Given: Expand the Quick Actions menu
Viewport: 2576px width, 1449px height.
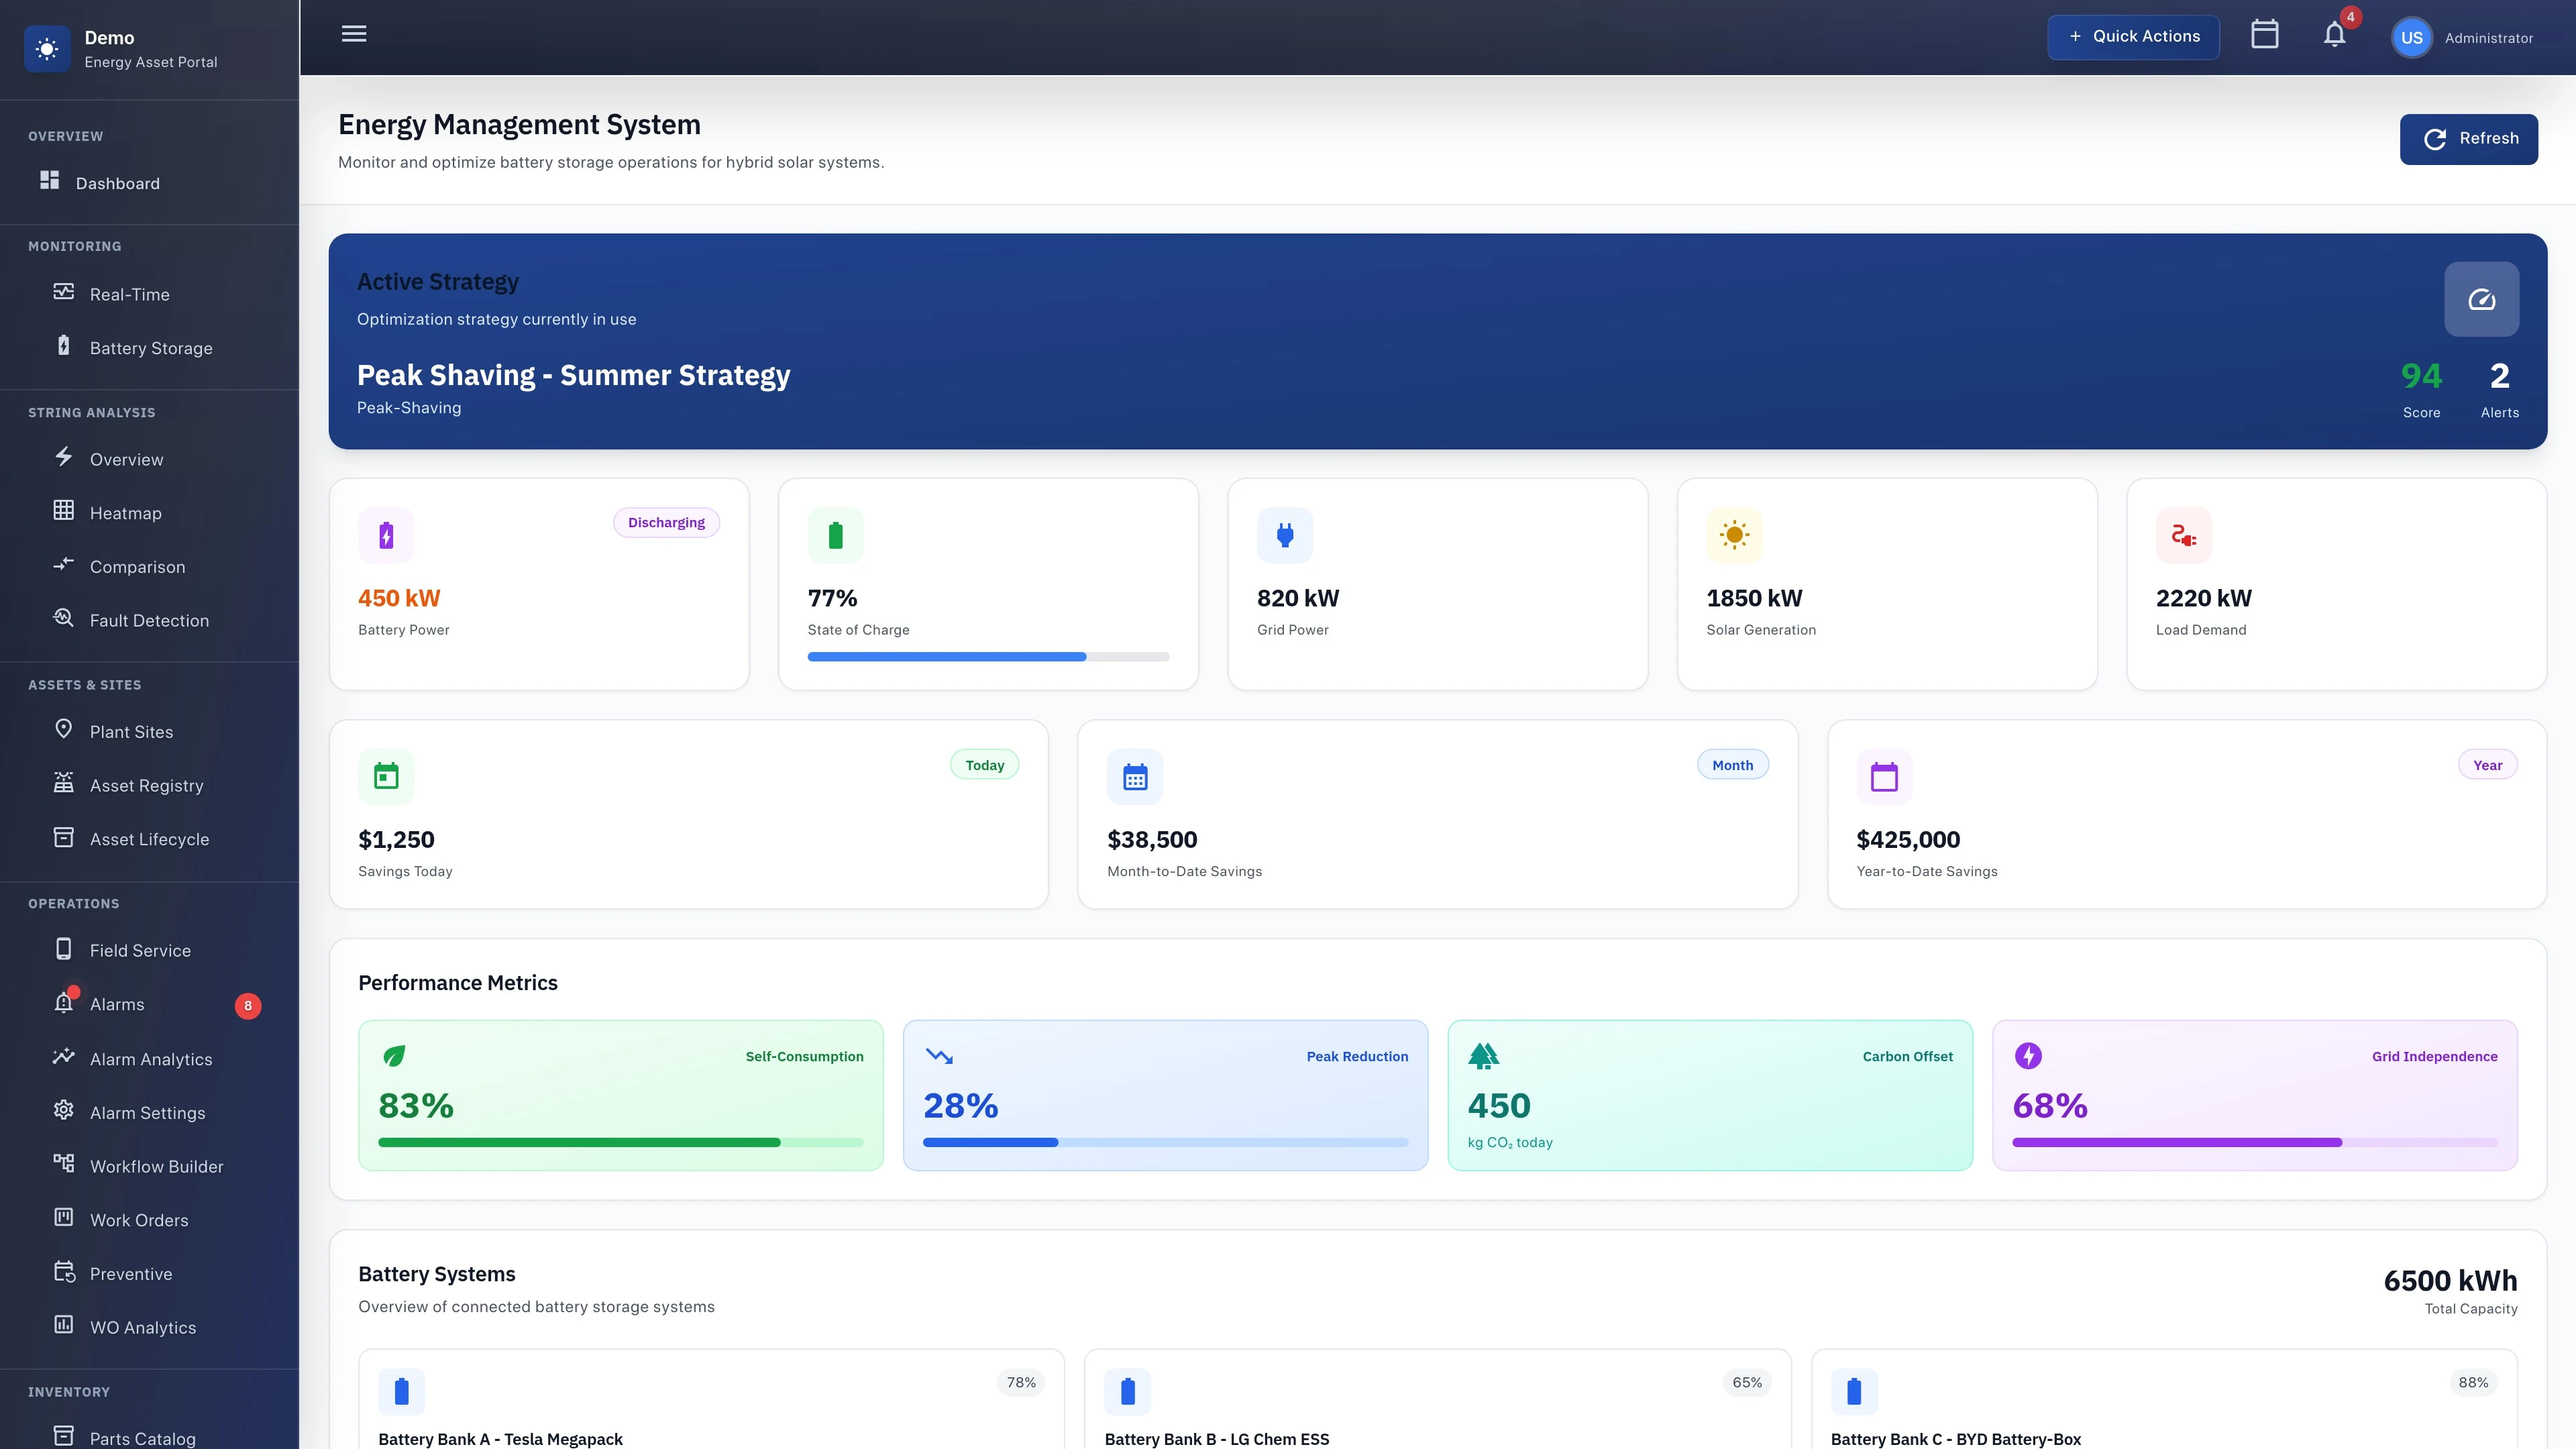Looking at the screenshot, I should [x=2133, y=36].
